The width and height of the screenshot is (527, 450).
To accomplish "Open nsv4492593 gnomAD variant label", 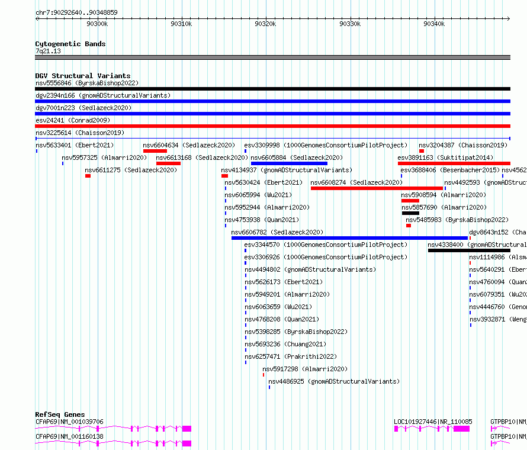I will click(x=486, y=182).
